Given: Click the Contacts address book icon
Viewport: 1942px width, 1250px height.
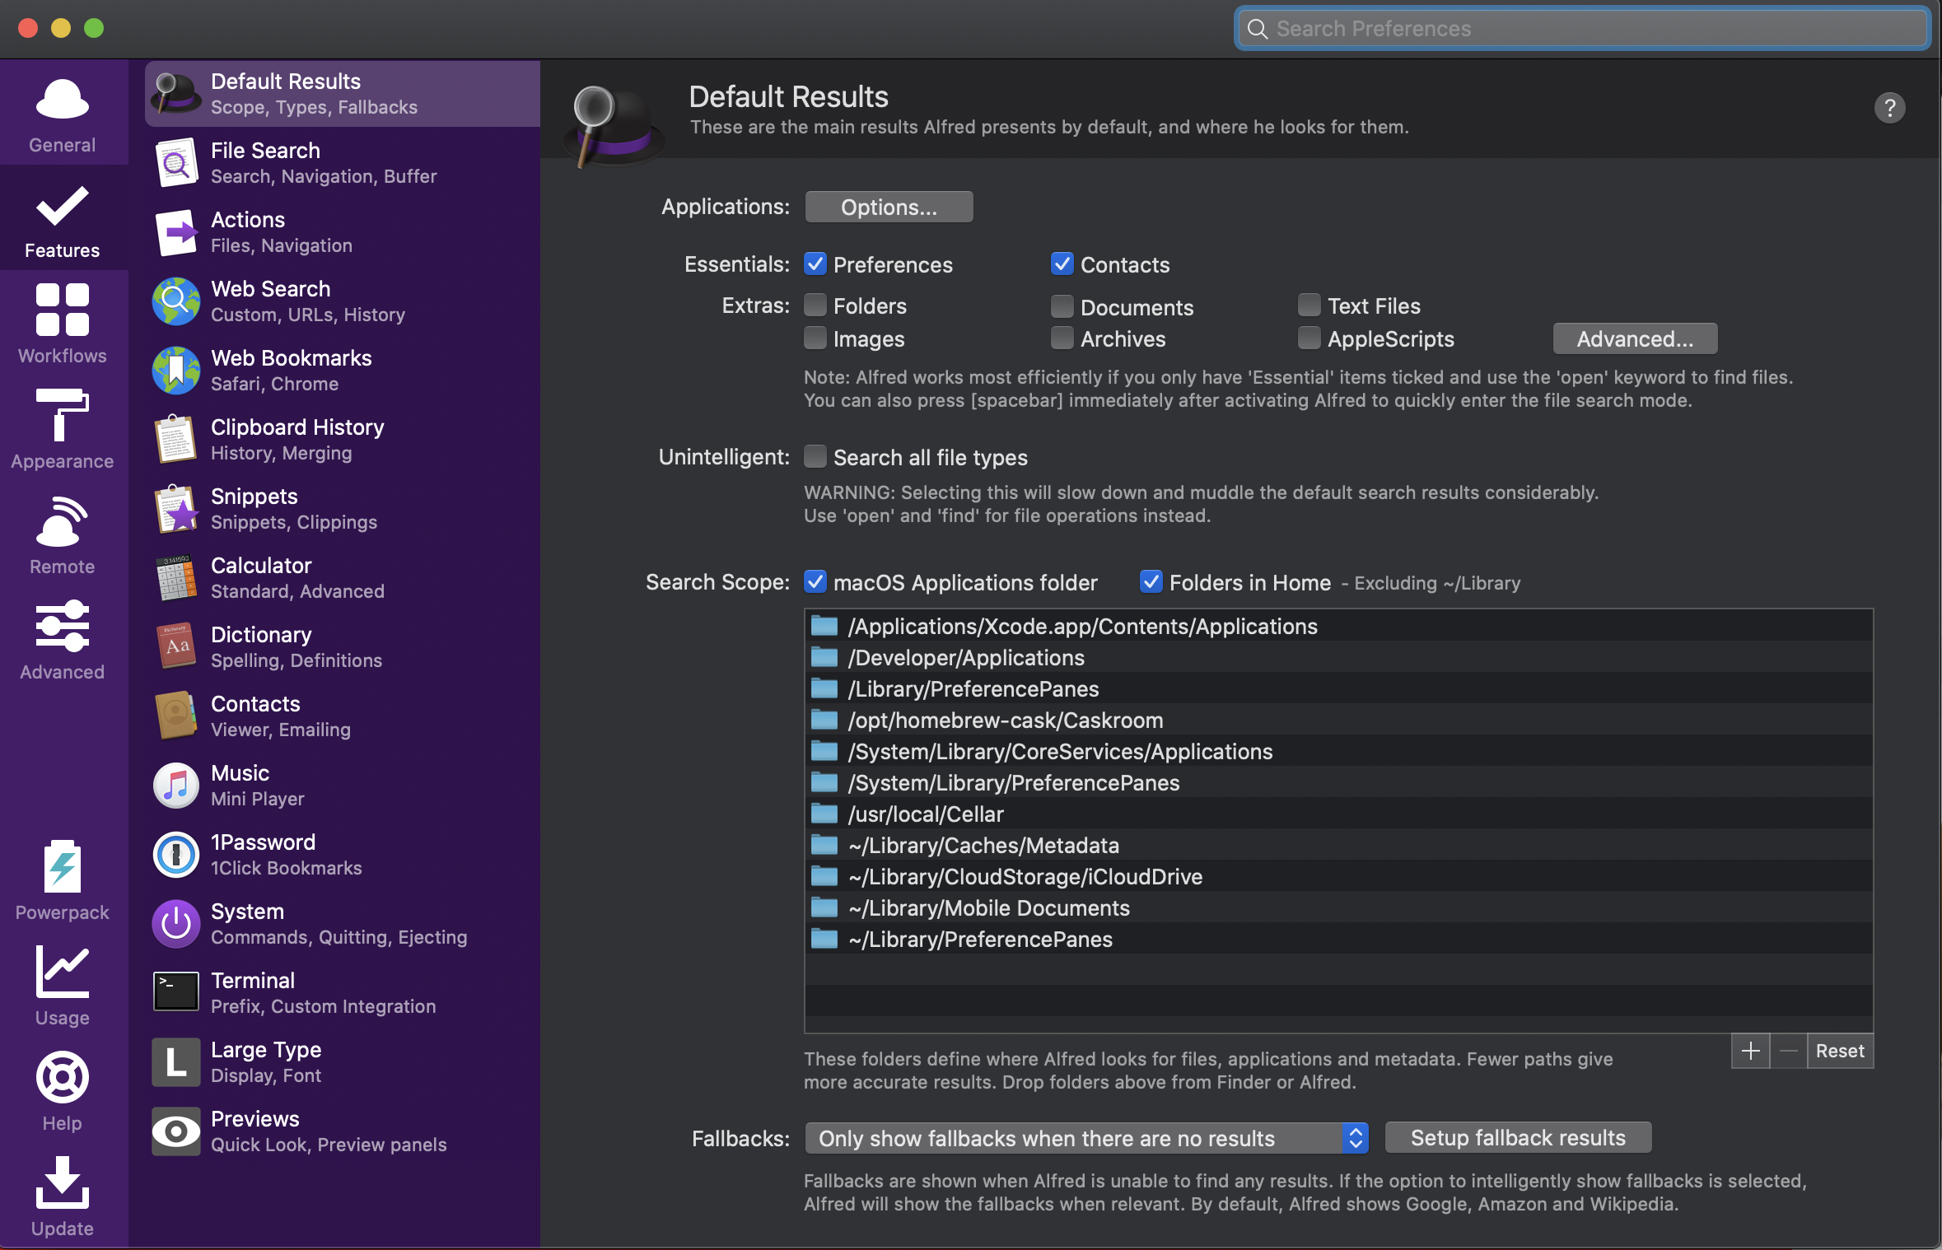Looking at the screenshot, I should [x=176, y=716].
